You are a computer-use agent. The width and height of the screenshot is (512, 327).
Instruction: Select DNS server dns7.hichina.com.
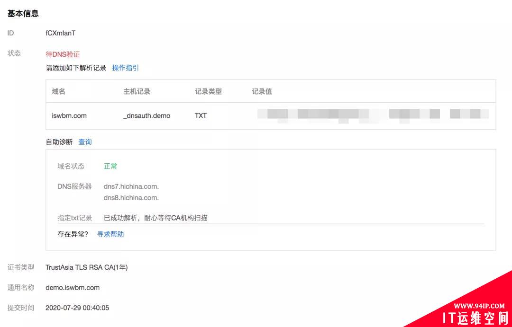[x=131, y=187]
